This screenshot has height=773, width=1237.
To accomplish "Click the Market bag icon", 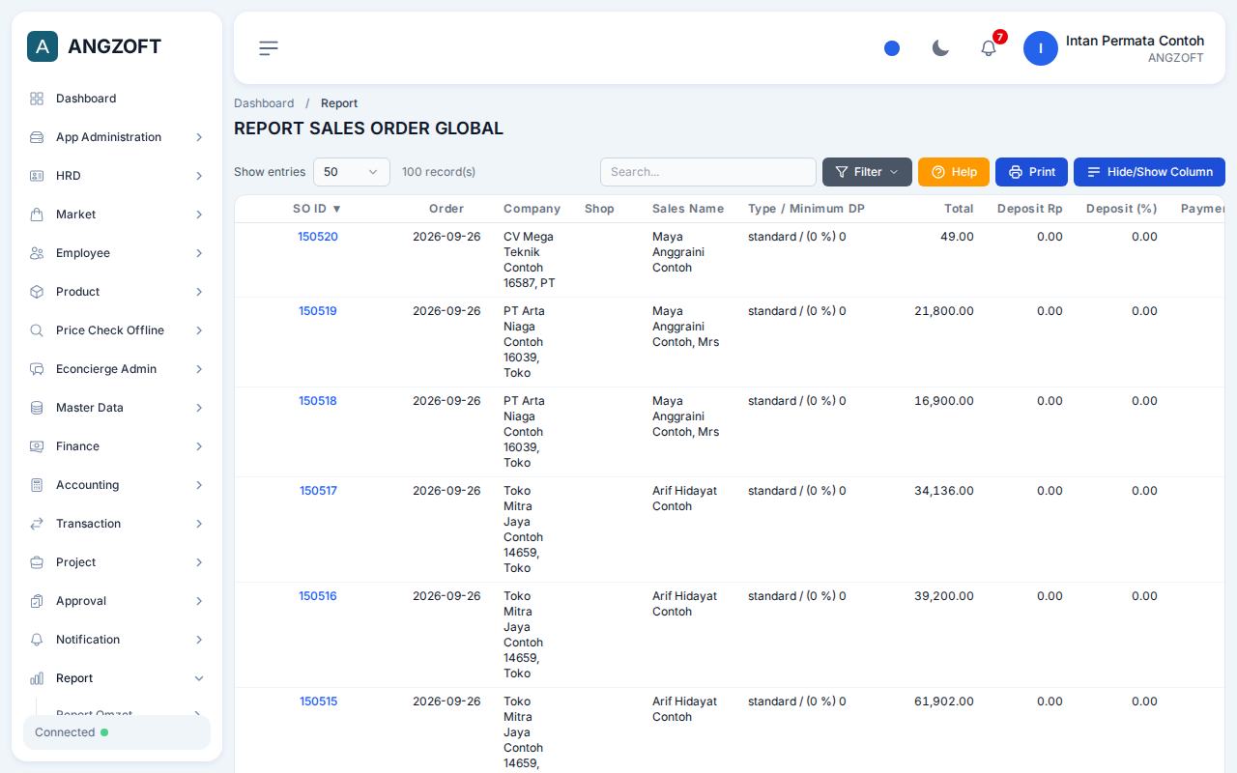I will [x=37, y=215].
